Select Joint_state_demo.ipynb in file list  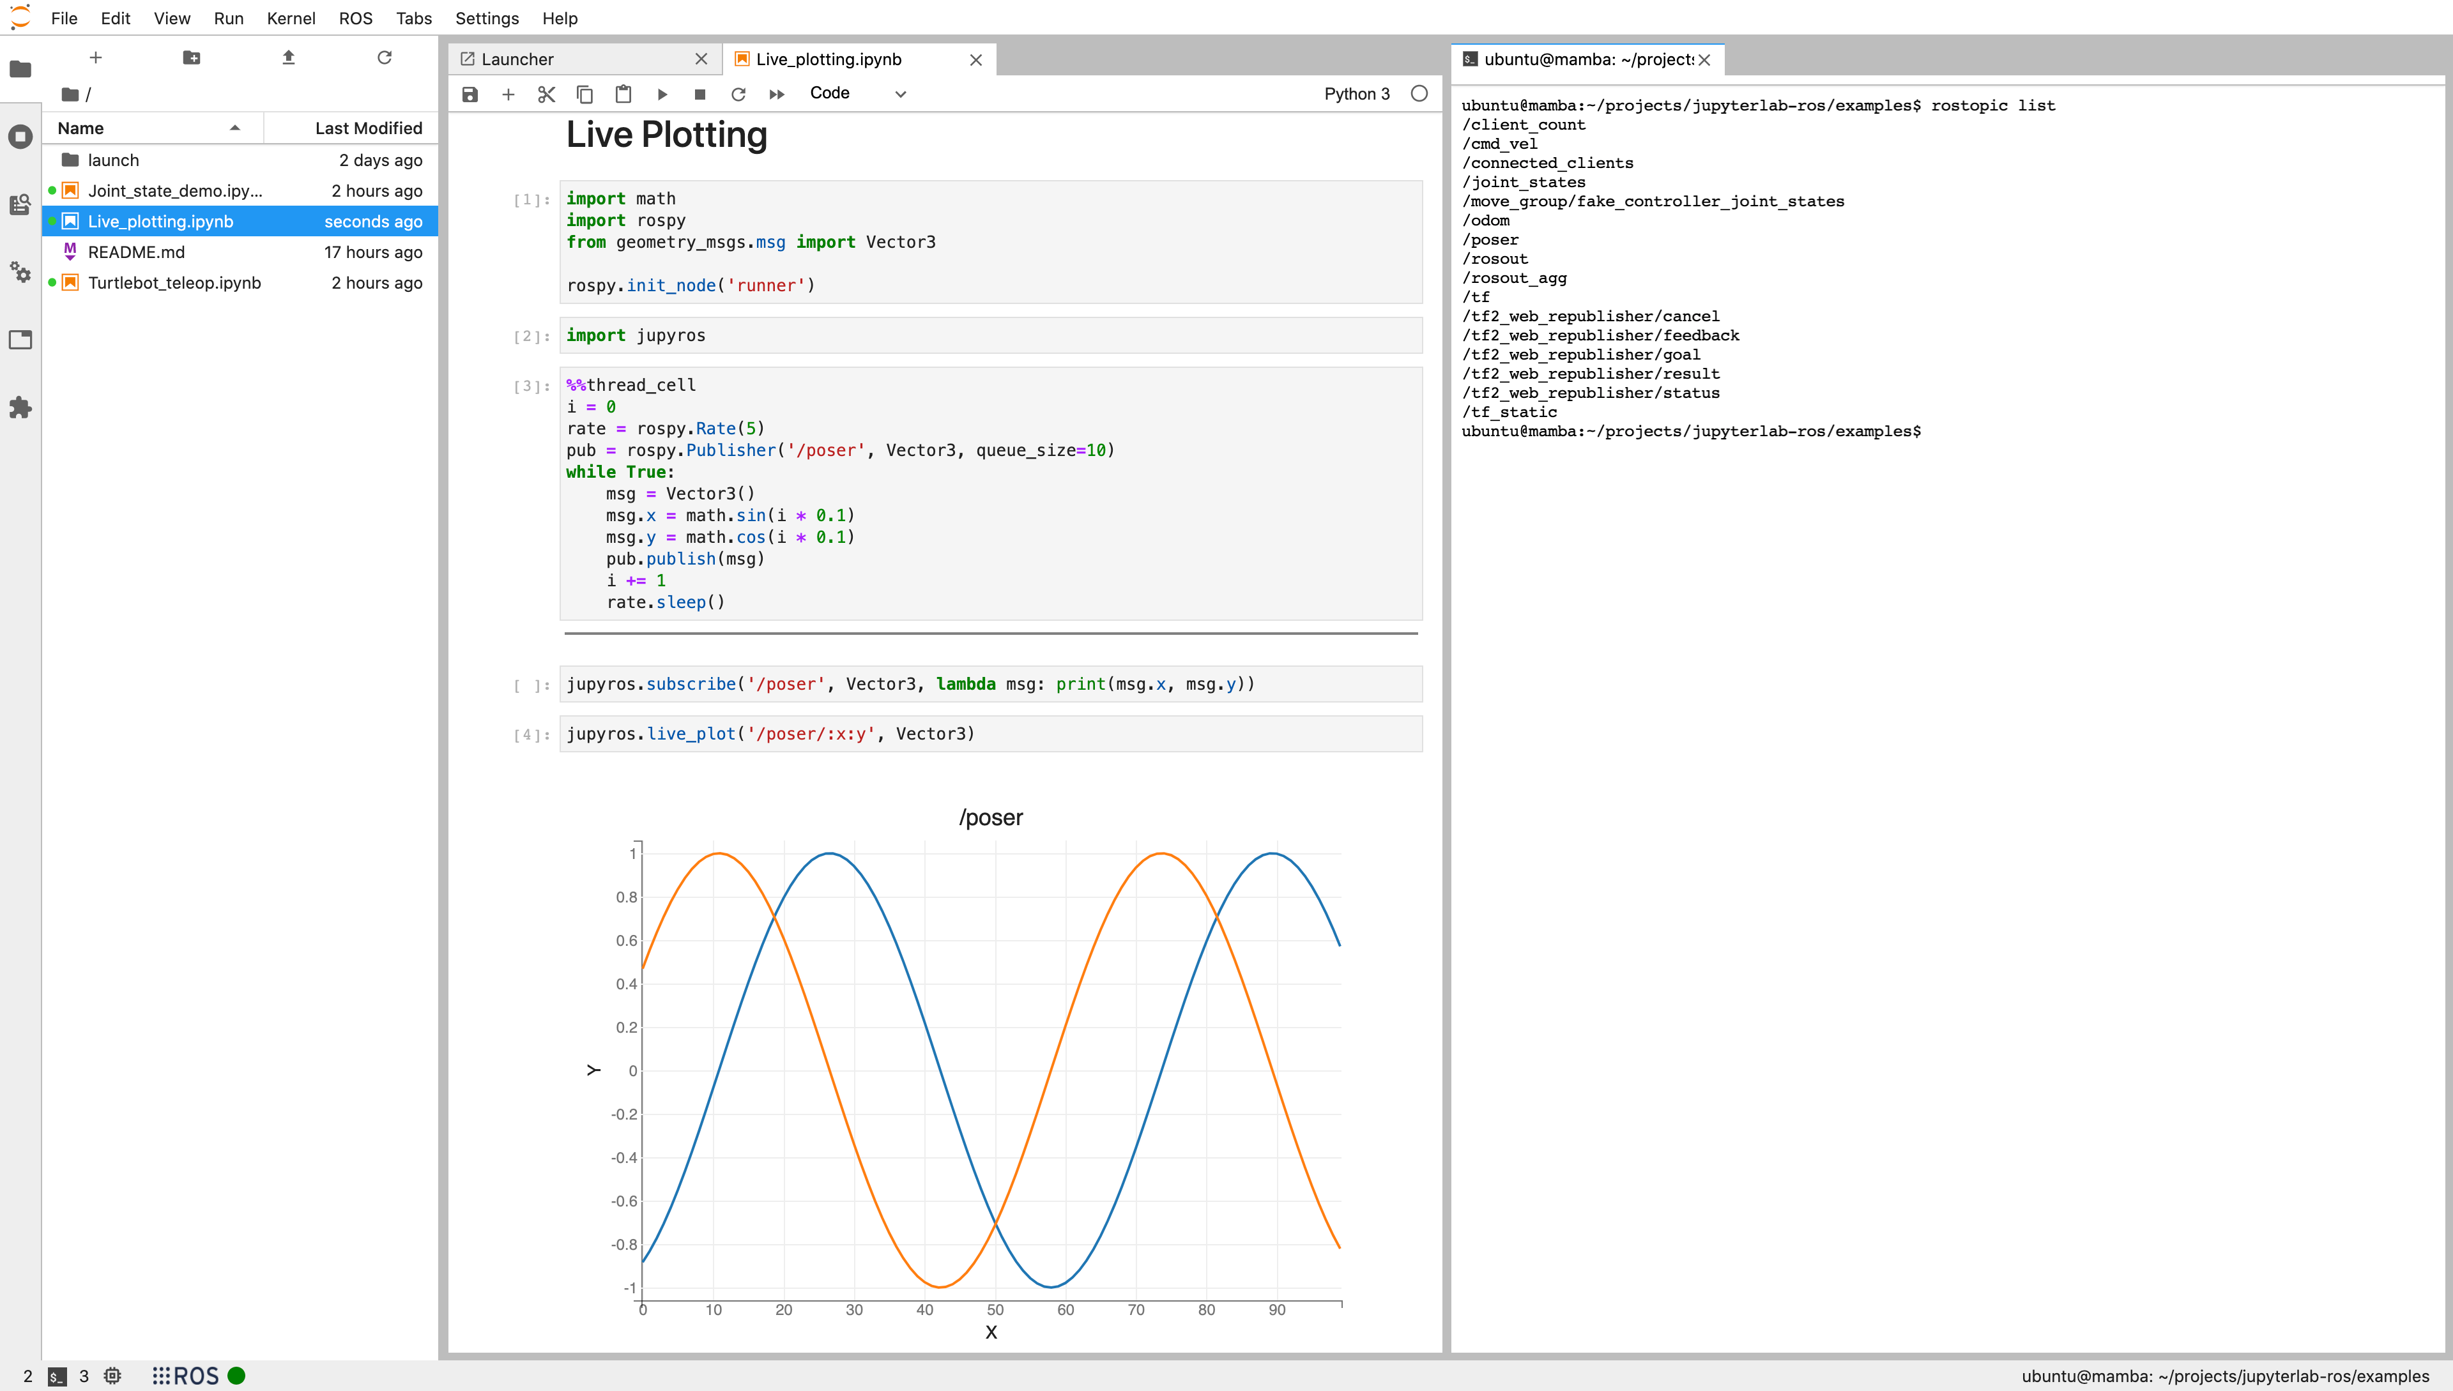(x=240, y=190)
